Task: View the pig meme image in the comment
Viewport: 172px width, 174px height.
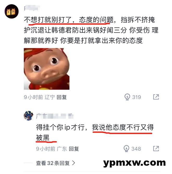Action: point(47,69)
